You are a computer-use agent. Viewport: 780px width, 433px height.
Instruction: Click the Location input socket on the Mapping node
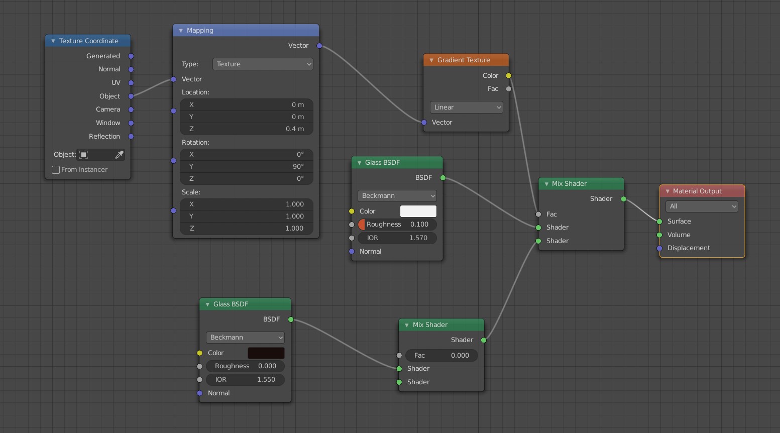(x=173, y=111)
